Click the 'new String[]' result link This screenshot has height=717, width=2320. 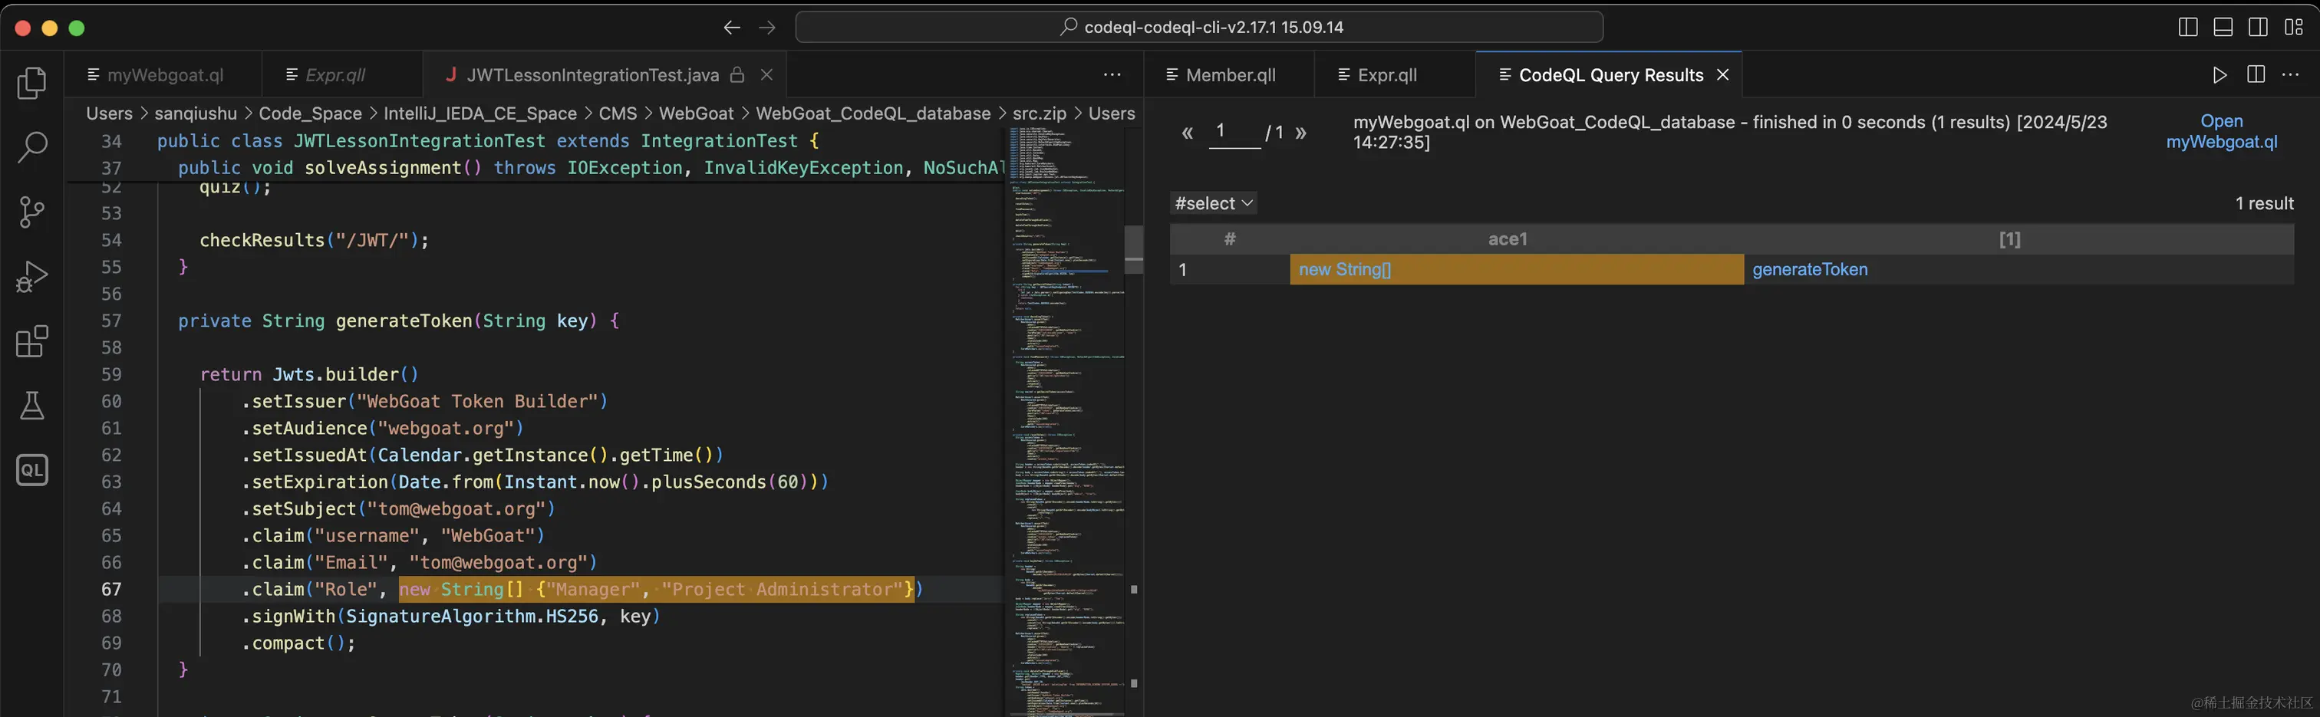[x=1345, y=269]
